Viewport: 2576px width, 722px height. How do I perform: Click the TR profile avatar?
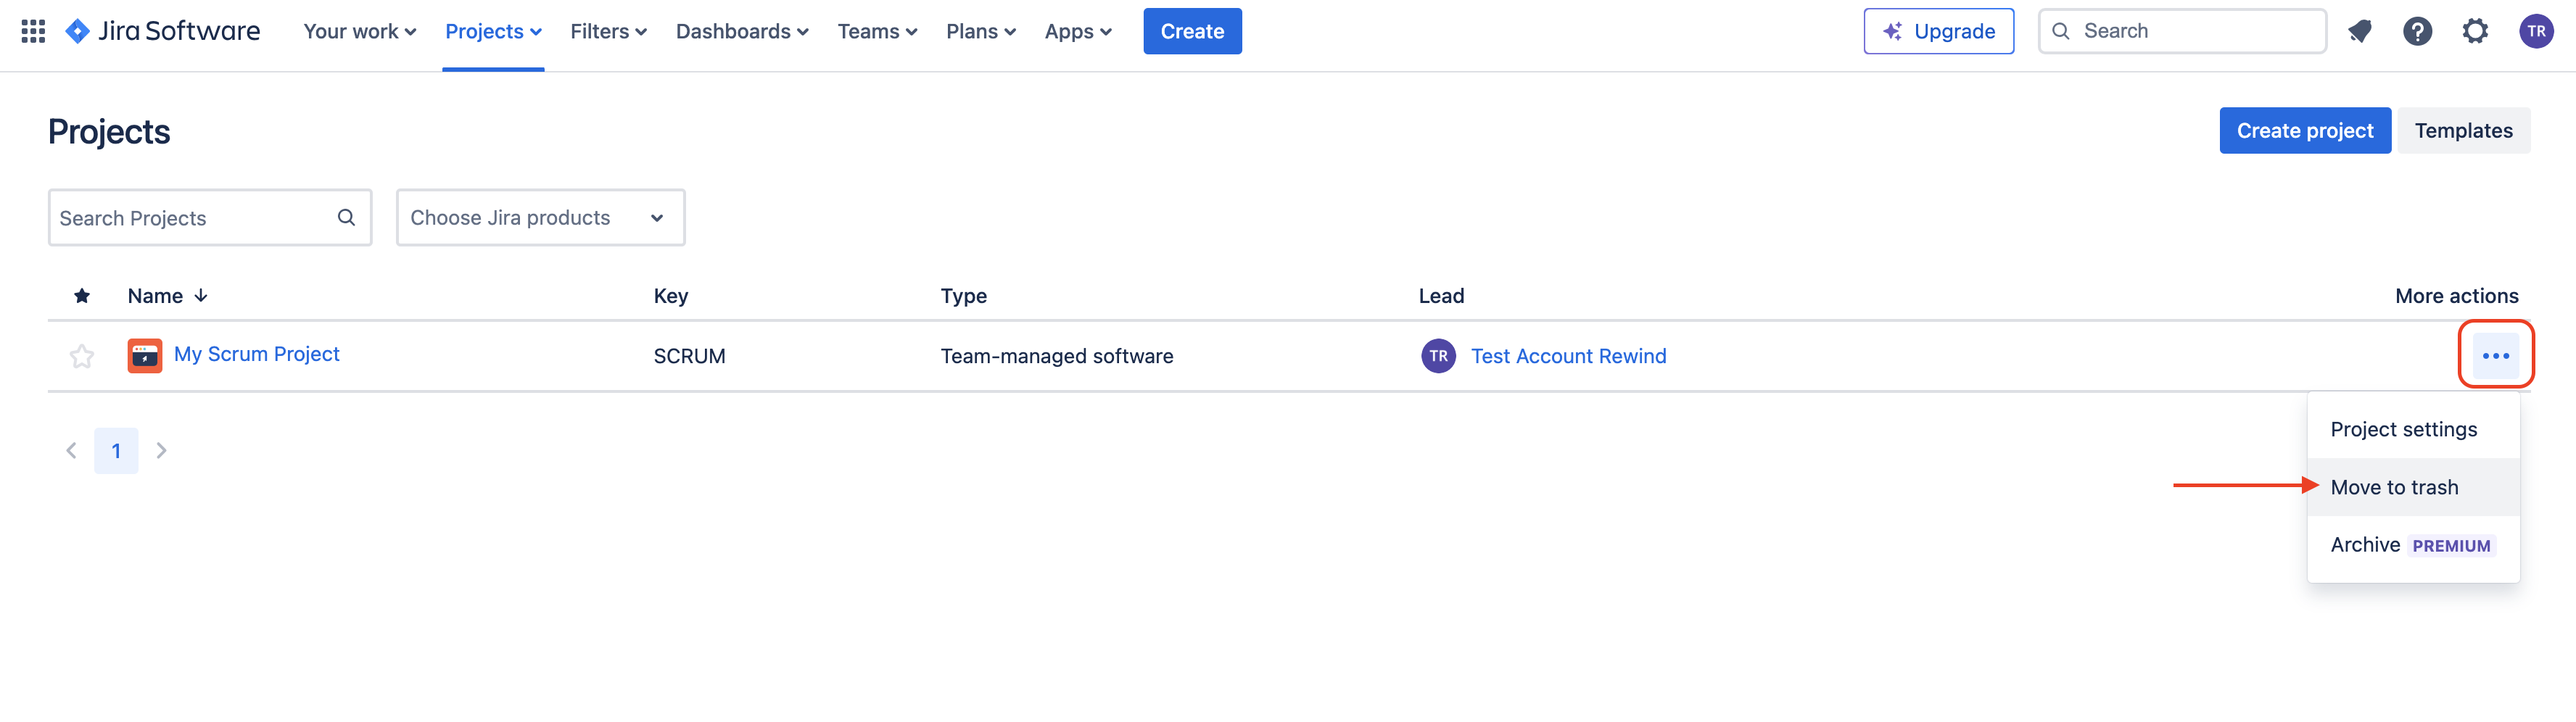2537,31
